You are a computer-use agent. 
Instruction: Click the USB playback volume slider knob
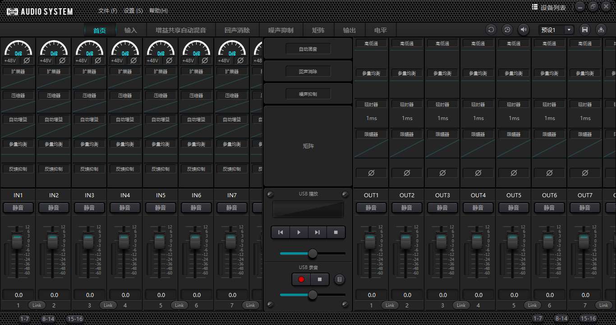point(313,254)
